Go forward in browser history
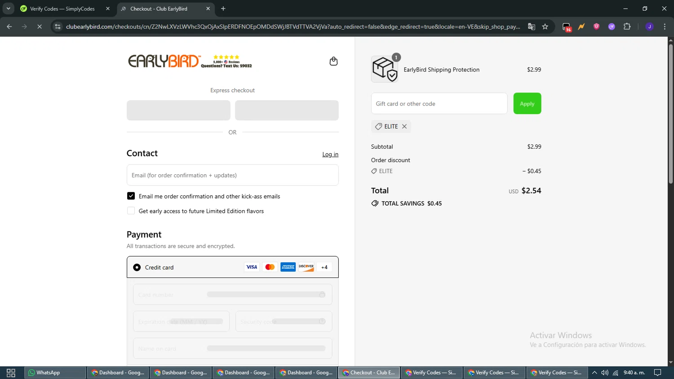Viewport: 674px width, 379px height. pos(24,26)
